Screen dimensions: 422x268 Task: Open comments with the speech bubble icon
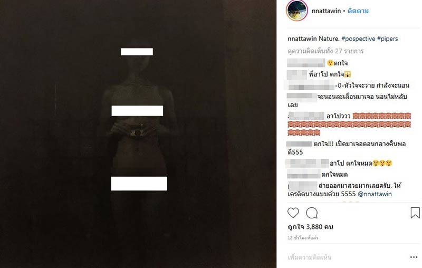coord(312,213)
